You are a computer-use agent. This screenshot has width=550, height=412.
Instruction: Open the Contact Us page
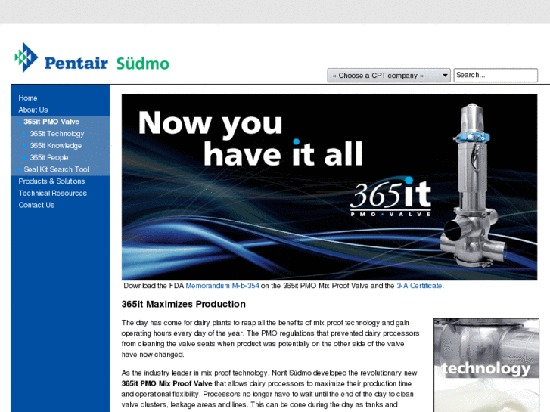click(36, 205)
